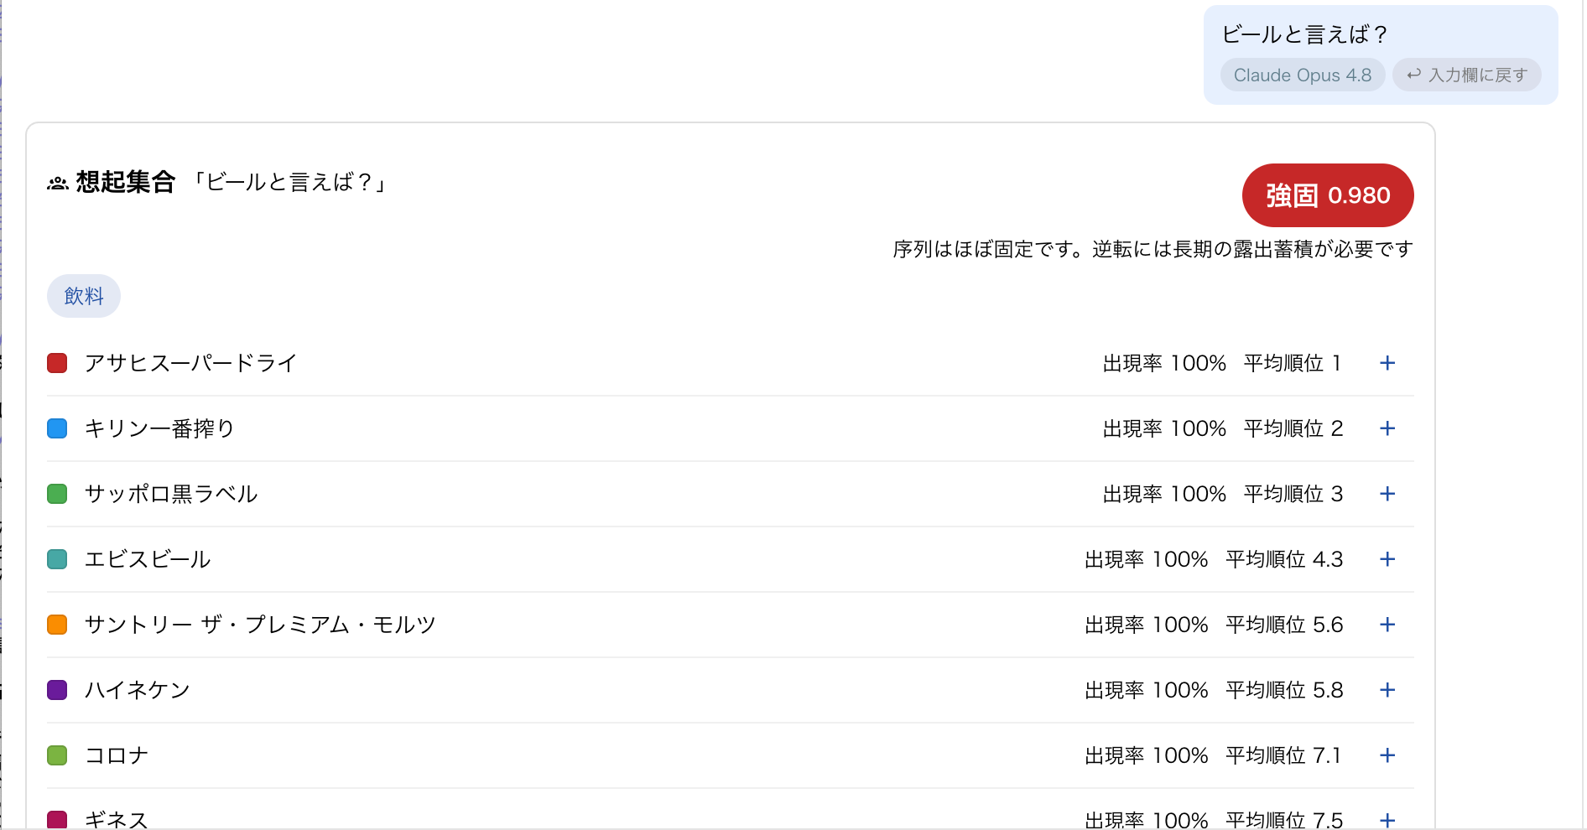Screen dimensions: 1587x830
Task: Click the 入力欄に戻す button
Action: (x=1467, y=75)
